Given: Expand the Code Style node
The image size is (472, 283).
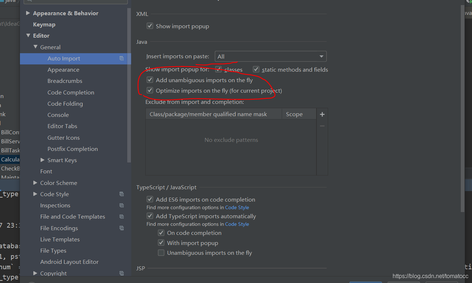Looking at the screenshot, I should 35,194.
